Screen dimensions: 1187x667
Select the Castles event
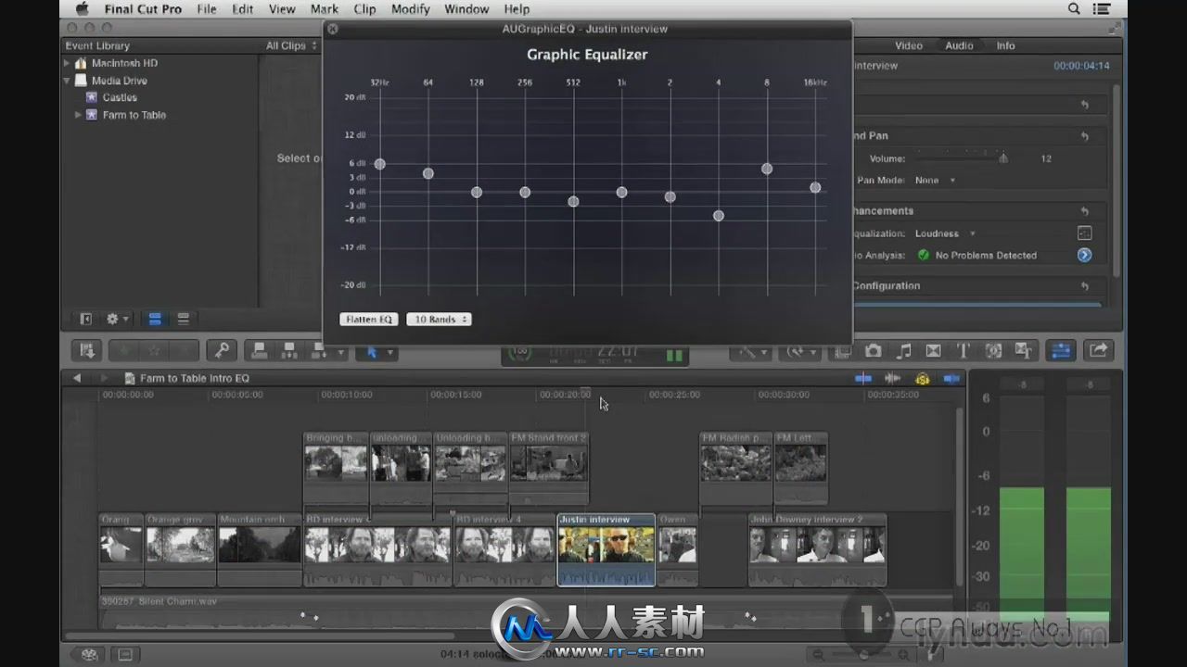tap(120, 97)
